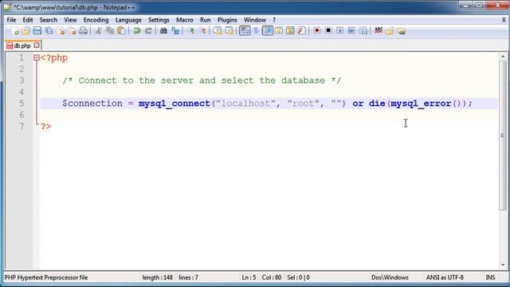This screenshot has width=510, height=287.
Task: Click the Cut (scissors) toolbar icon
Action: (x=98, y=31)
